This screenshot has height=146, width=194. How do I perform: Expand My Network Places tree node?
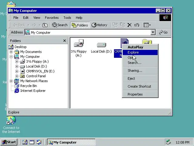pyautogui.click(x=11, y=81)
